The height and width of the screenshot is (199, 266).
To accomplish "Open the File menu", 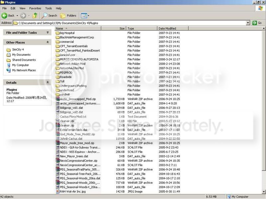I will (4, 8).
